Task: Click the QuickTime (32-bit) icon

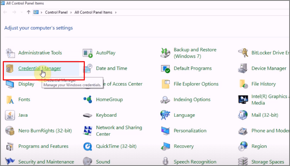Action: (x=88, y=147)
